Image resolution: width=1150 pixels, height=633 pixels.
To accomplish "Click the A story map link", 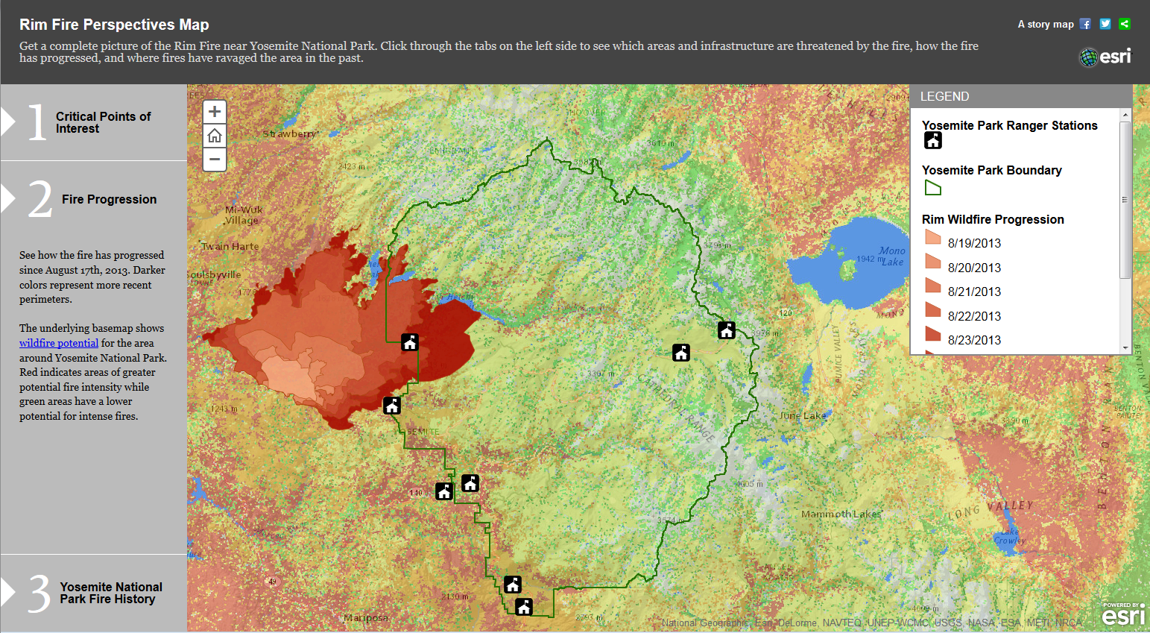I will pos(1046,23).
